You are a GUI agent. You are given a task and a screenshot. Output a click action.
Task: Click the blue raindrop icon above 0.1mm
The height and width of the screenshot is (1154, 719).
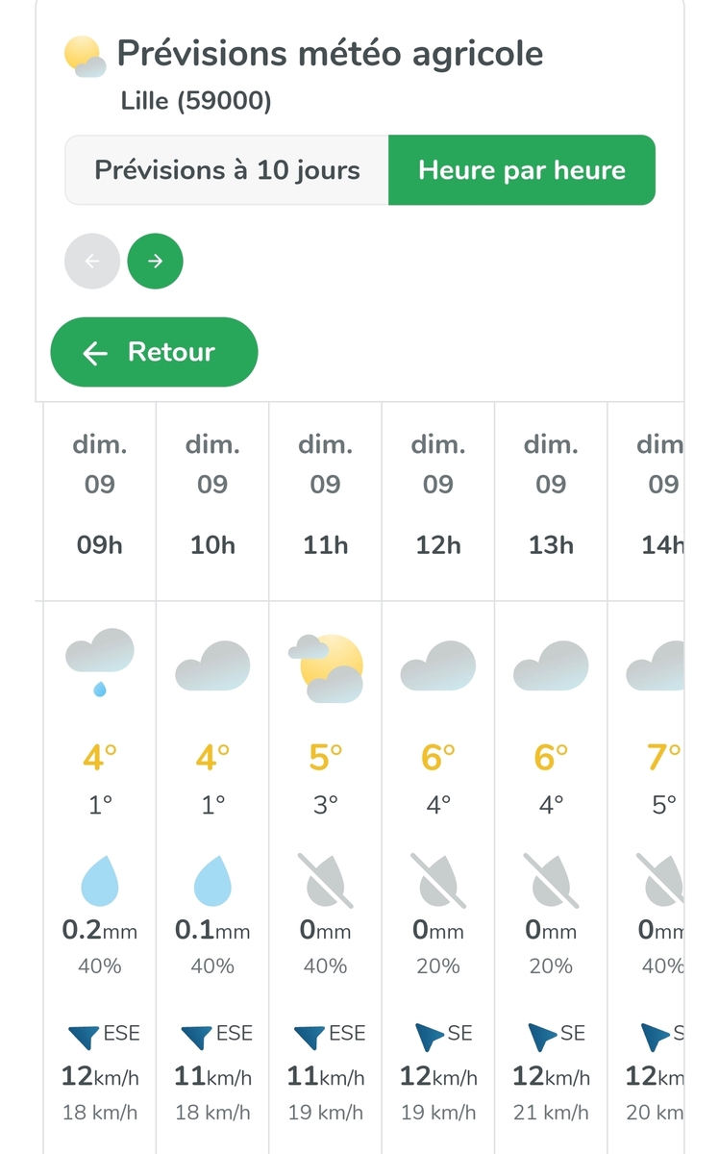coord(212,882)
